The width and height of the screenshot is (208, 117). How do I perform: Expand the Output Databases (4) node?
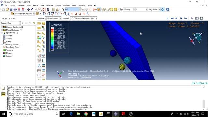[2, 27]
